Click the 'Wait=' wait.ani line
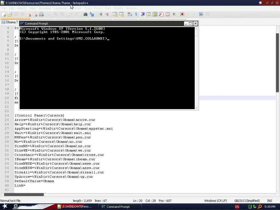Image resolution: width=280 pixels, height=210 pixels. pos(53,133)
